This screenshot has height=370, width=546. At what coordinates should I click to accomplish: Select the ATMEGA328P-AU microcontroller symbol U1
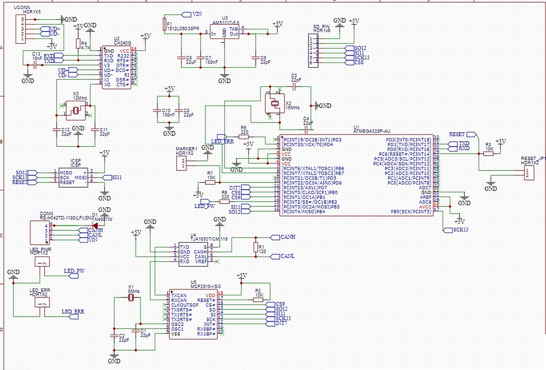tap(358, 176)
